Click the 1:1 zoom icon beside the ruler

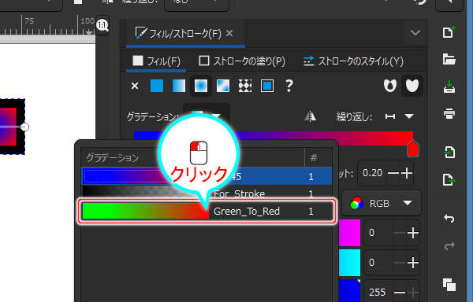(102, 25)
